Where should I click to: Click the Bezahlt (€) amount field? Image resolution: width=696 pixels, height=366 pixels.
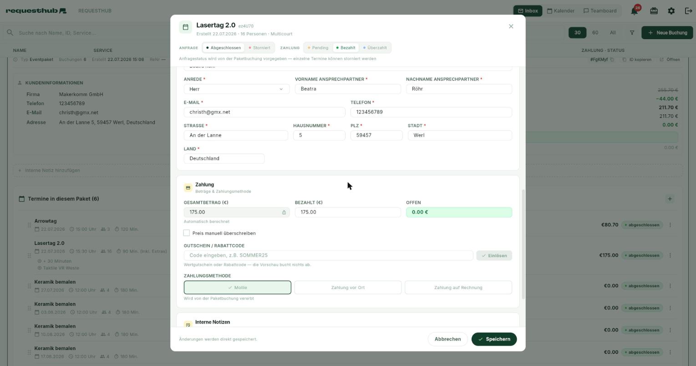click(x=348, y=212)
